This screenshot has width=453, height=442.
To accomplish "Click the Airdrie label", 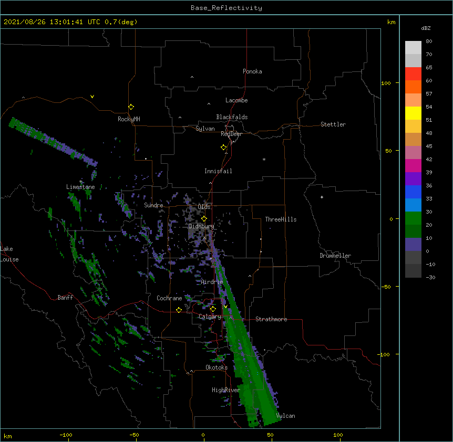I will pos(212,282).
